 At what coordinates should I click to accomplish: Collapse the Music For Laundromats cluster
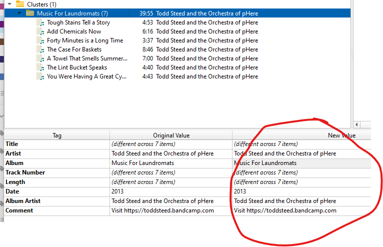pyautogui.click(x=19, y=13)
